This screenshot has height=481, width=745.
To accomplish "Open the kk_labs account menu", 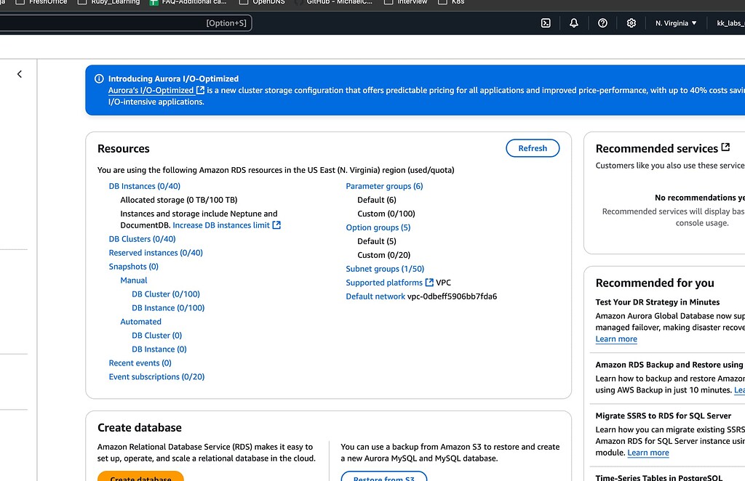I will click(730, 23).
